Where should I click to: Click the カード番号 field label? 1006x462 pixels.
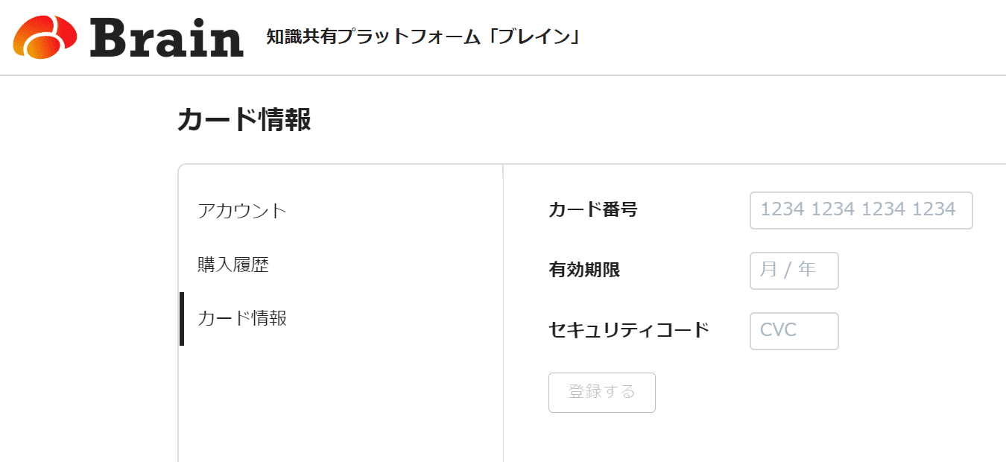click(x=592, y=210)
